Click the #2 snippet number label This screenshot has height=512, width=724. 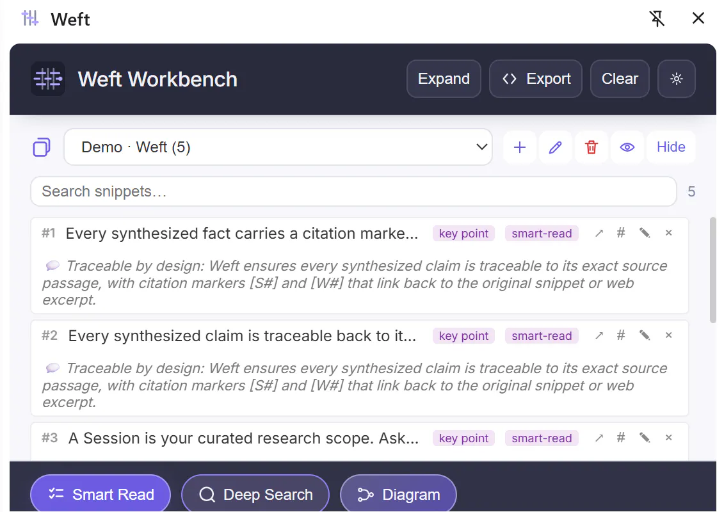coord(49,335)
